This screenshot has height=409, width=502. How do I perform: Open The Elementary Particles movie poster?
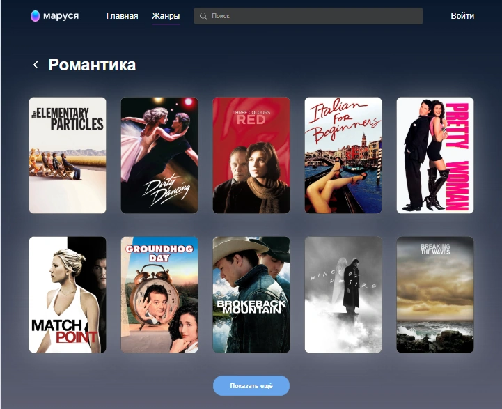coord(68,155)
